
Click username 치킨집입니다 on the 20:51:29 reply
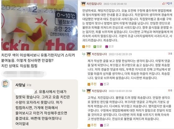pyautogui.click(x=99, y=54)
